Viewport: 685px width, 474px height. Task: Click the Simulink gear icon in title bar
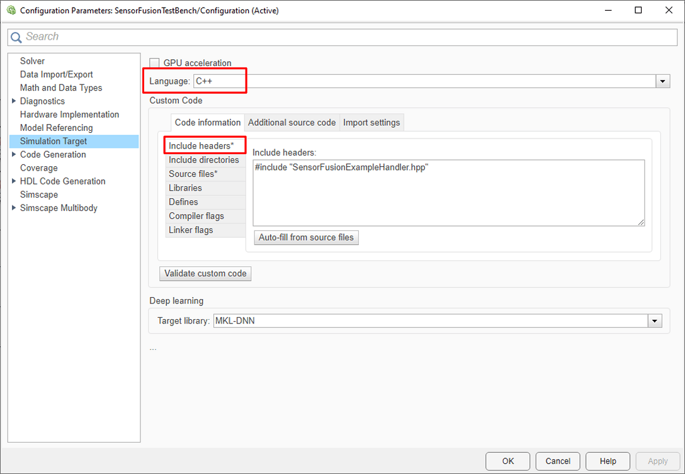click(11, 10)
